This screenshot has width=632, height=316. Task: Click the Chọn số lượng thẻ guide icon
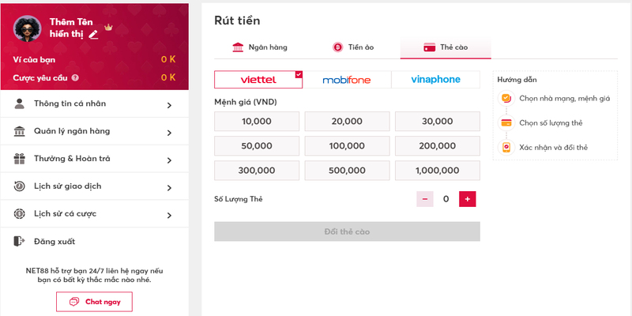(x=506, y=123)
